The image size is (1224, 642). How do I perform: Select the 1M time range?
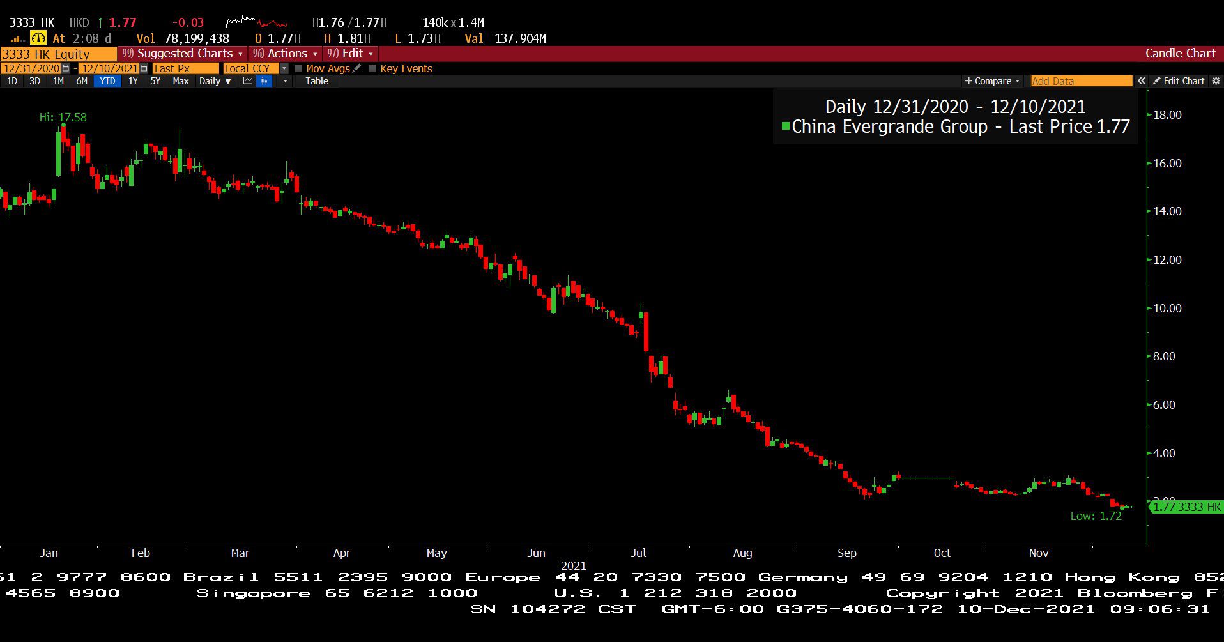[x=58, y=81]
